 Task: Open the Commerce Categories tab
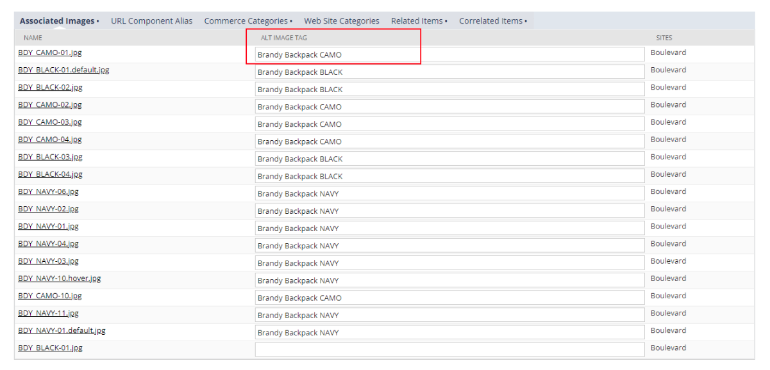(247, 21)
